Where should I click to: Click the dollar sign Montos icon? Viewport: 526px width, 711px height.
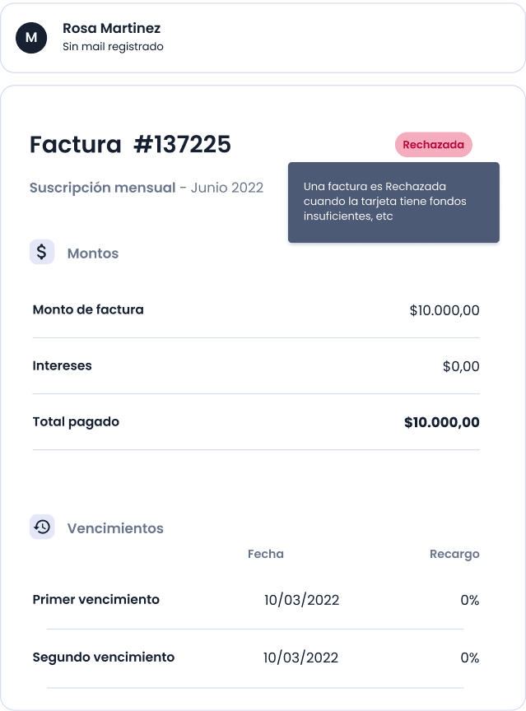[42, 252]
